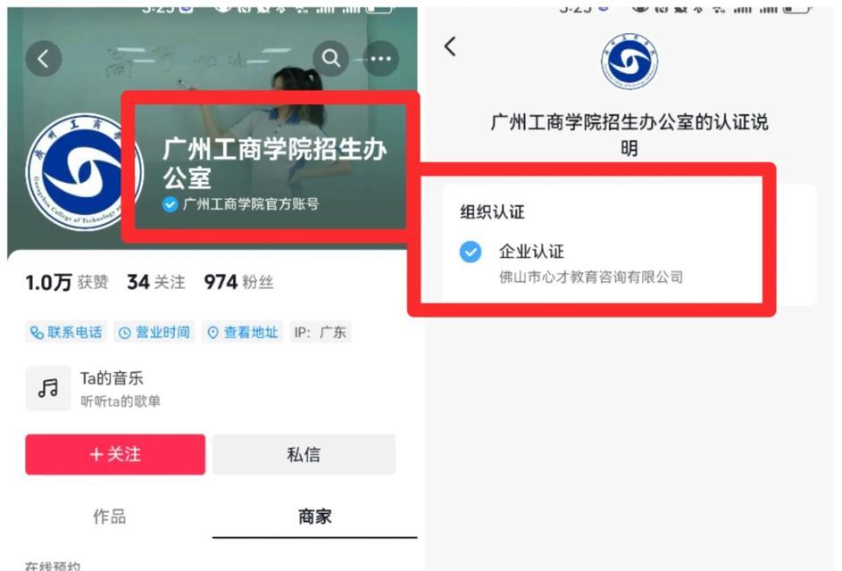Screen dimensions: 842x571
Task: View the 974 粉丝 followers list
Action: pyautogui.click(x=239, y=282)
